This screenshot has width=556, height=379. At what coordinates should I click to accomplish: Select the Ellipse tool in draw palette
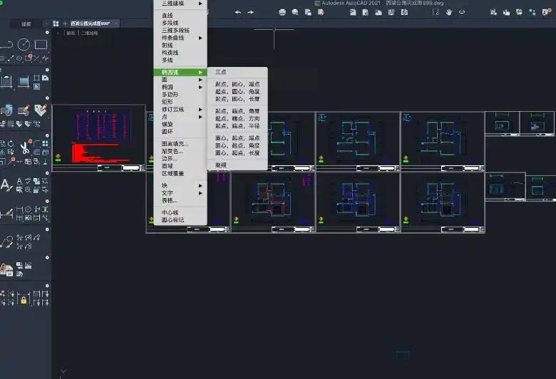coord(19,58)
